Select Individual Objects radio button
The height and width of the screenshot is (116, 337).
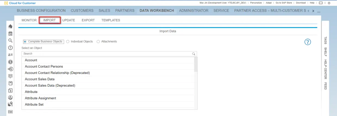click(x=68, y=41)
